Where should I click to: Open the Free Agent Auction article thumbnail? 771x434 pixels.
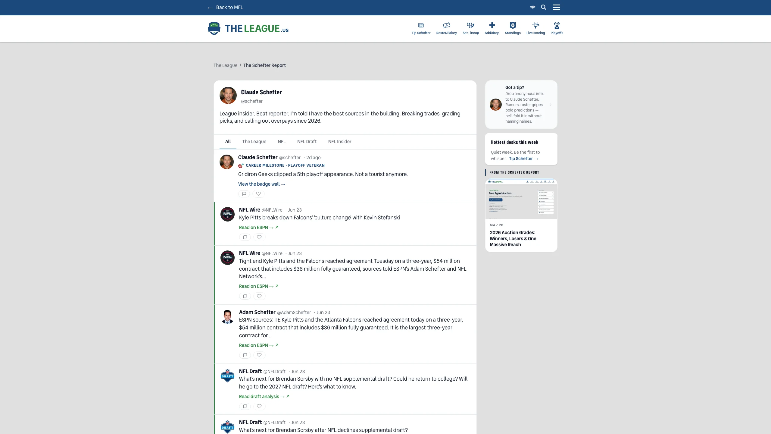pyautogui.click(x=521, y=199)
